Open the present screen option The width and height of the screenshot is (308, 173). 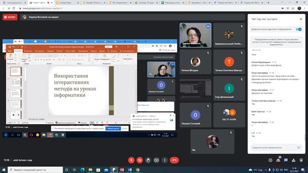pyautogui.click(x=156, y=160)
